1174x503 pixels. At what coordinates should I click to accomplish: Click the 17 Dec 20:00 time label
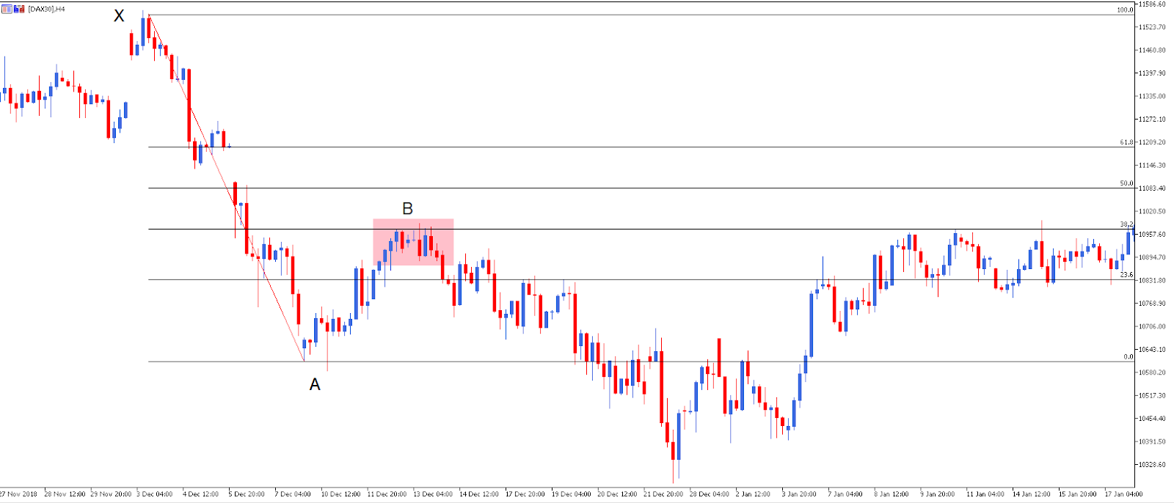(x=525, y=494)
